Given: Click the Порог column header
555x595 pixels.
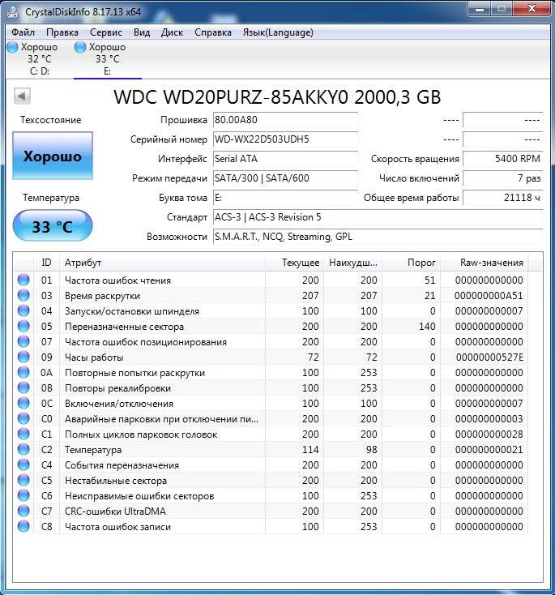Looking at the screenshot, I should tap(412, 263).
